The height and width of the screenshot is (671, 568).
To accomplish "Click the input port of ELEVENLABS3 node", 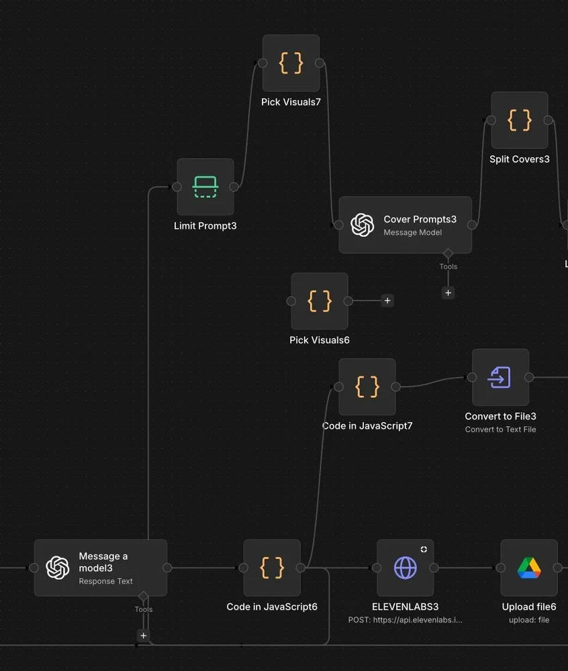I will (x=377, y=568).
